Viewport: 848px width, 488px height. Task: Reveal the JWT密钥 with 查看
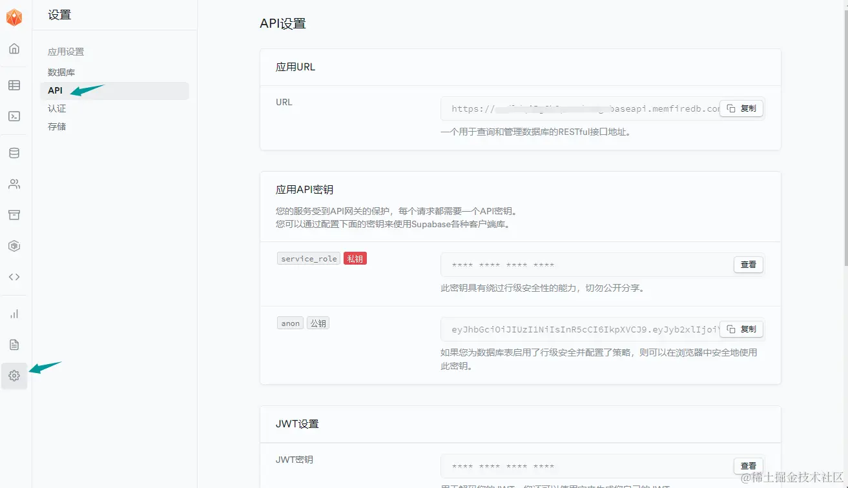click(x=749, y=466)
